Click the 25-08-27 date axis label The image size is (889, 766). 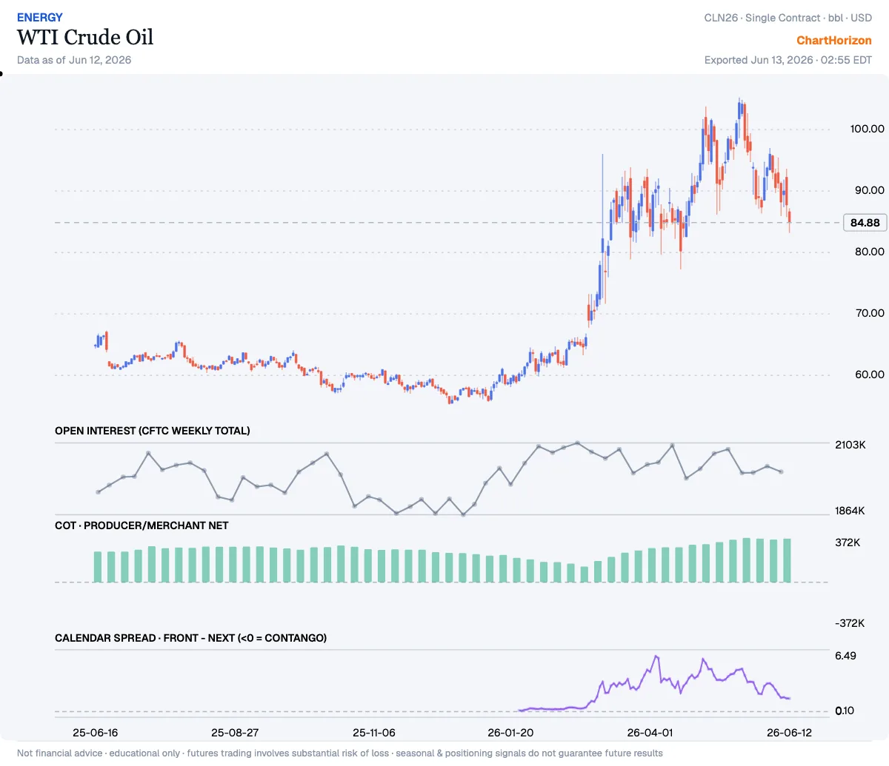tap(235, 733)
